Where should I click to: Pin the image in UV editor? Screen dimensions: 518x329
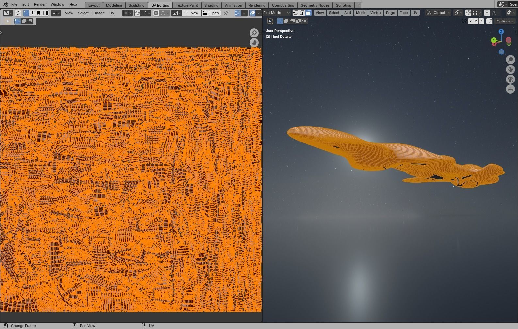[226, 13]
